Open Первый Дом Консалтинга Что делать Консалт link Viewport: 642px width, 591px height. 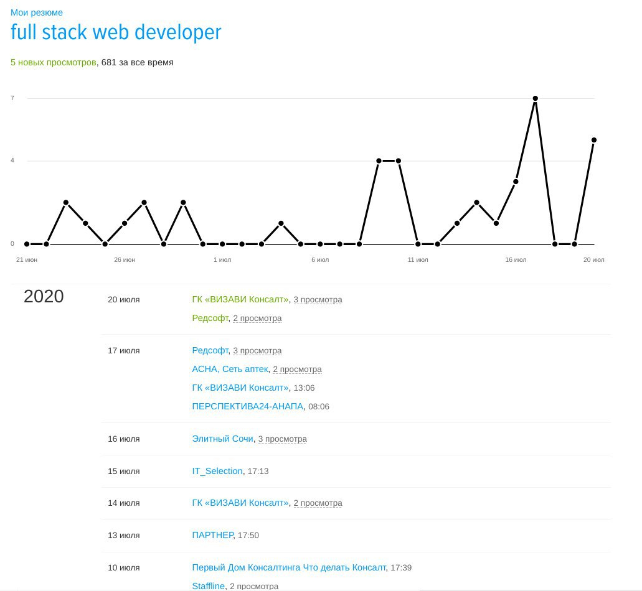click(x=289, y=568)
